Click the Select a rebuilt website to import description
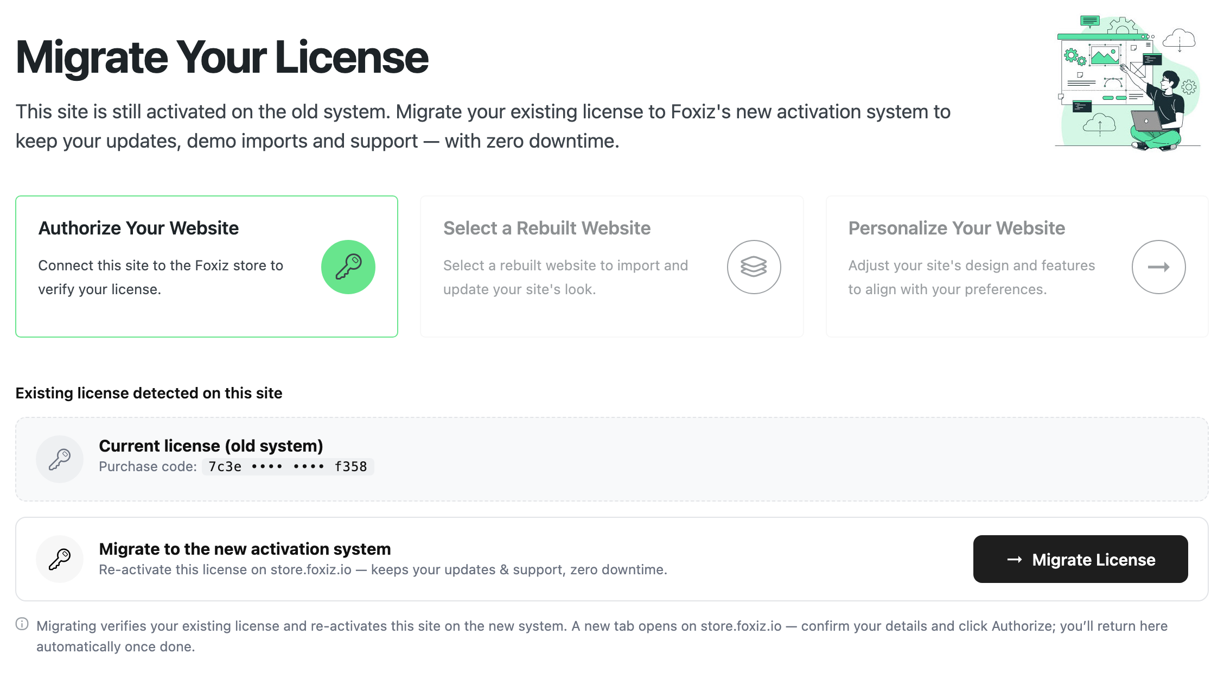Viewport: 1224px width, 685px height. coord(566,277)
